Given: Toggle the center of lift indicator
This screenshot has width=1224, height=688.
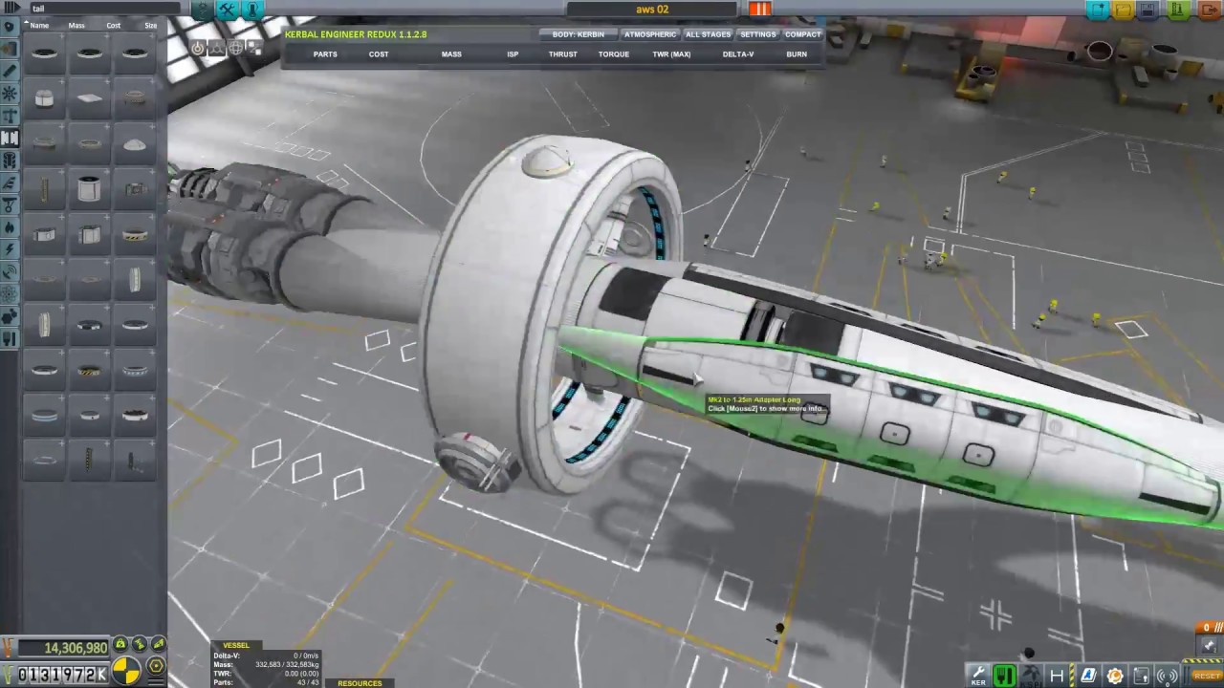Looking at the screenshot, I should point(159,645).
